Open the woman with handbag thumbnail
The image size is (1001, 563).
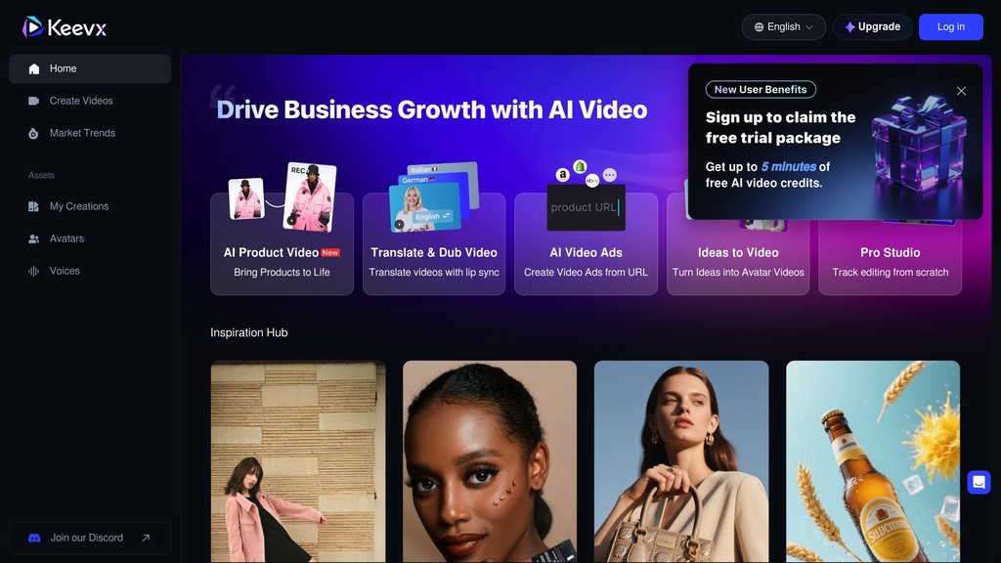tap(681, 461)
